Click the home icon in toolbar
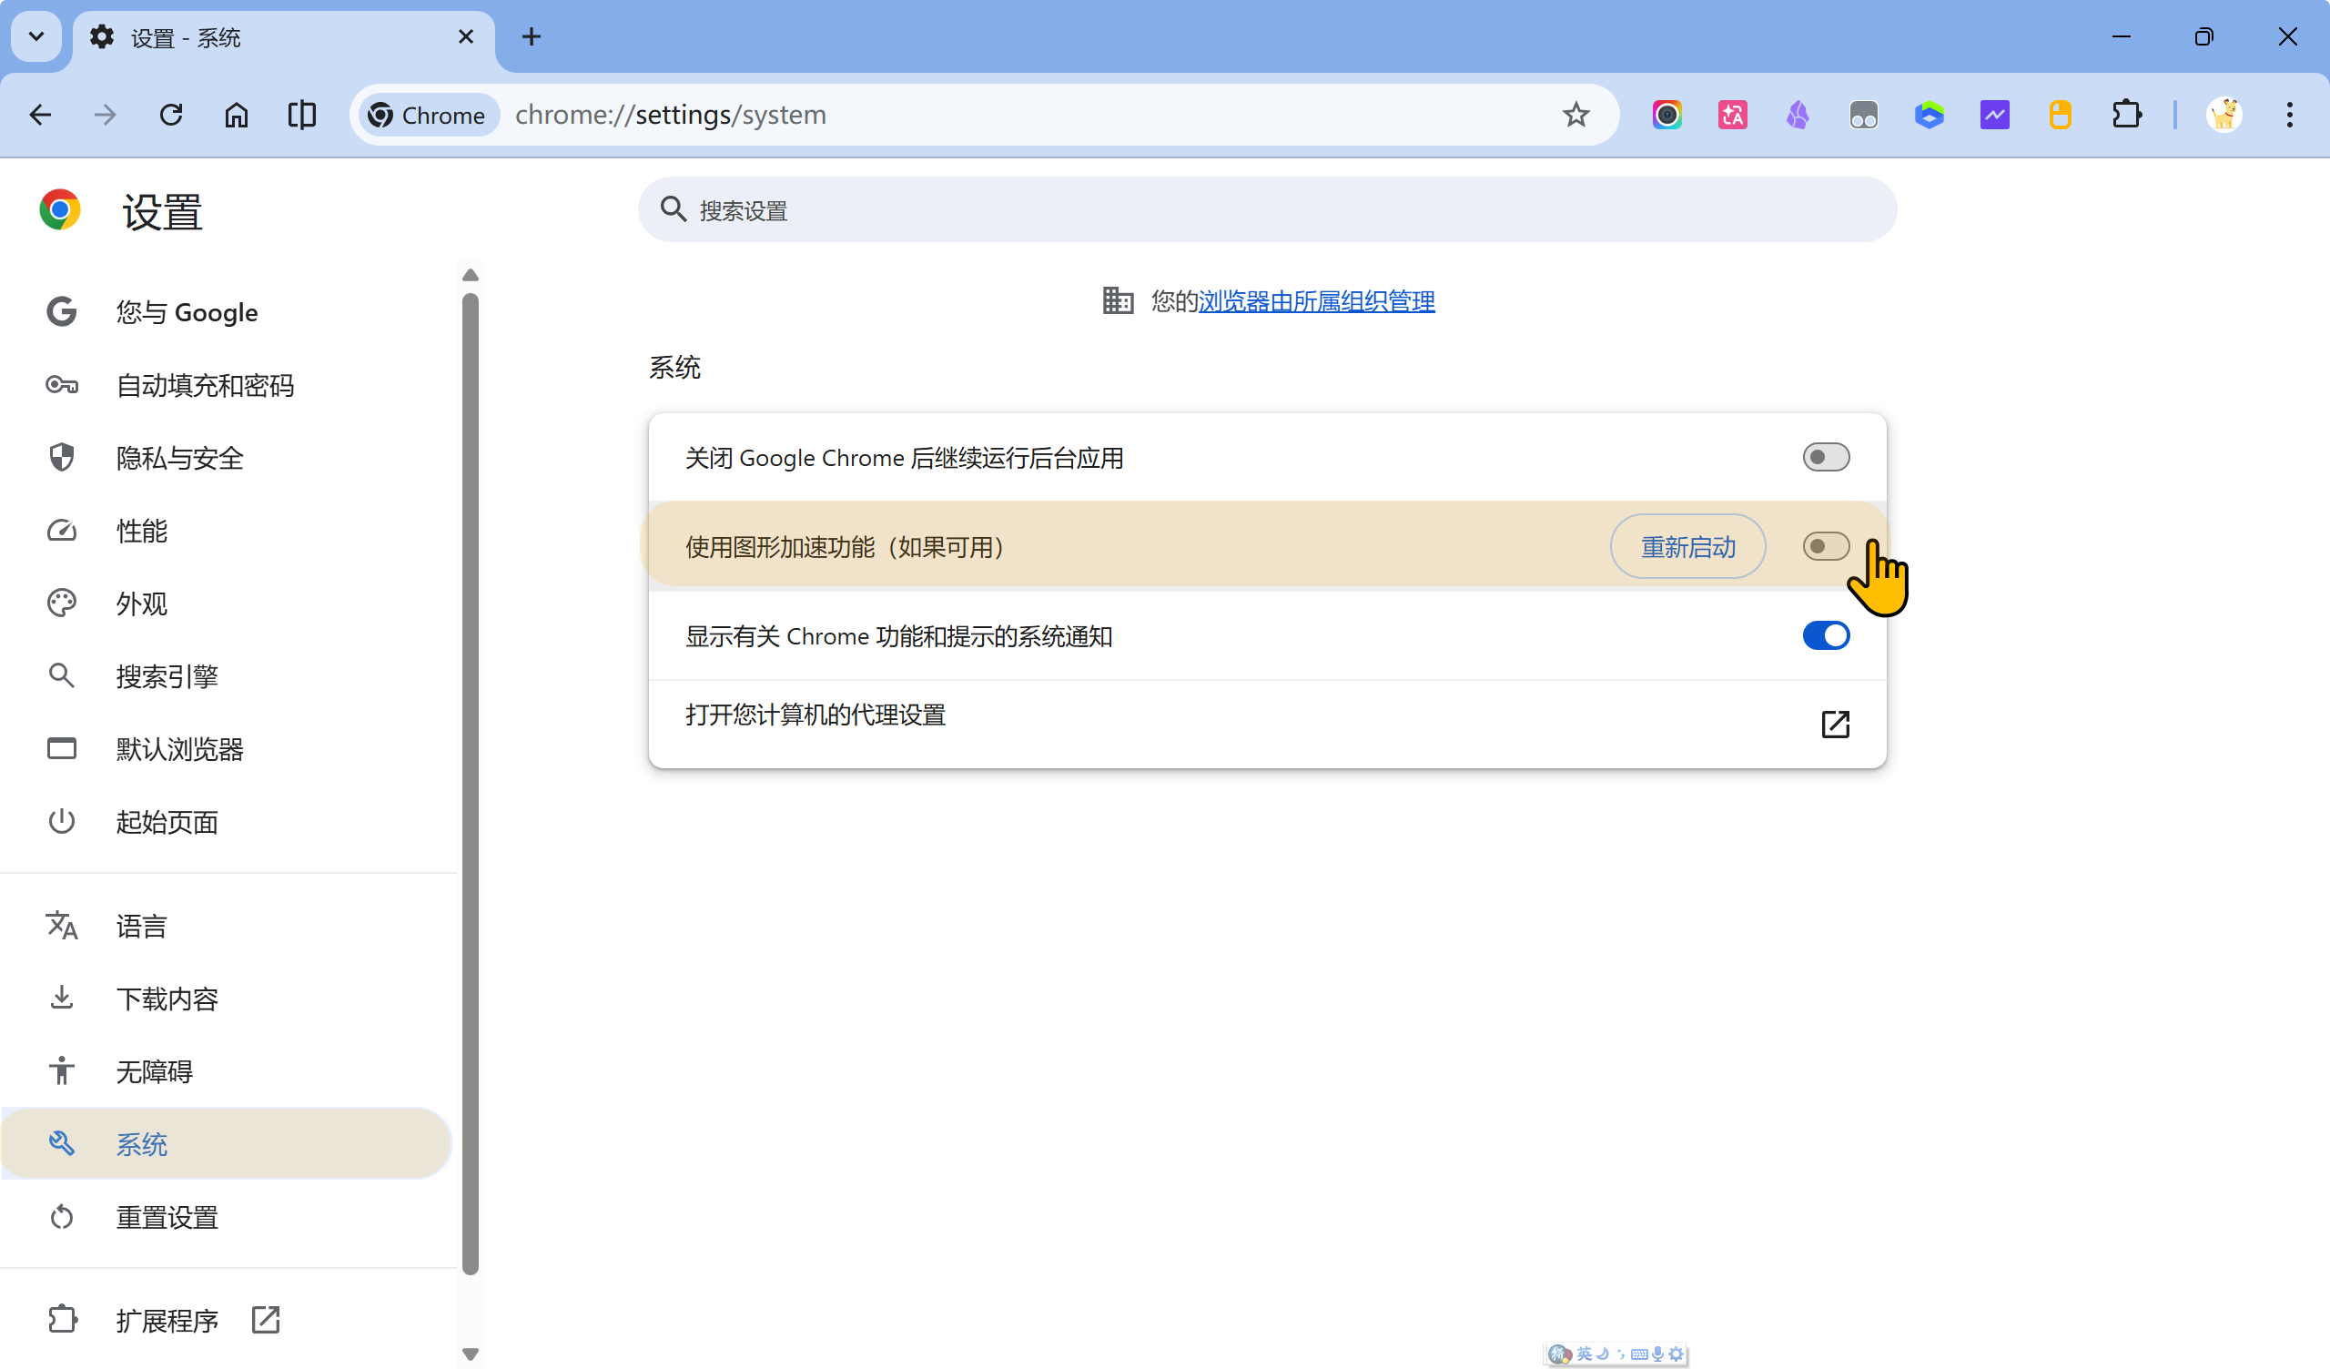The image size is (2330, 1369). (x=237, y=115)
